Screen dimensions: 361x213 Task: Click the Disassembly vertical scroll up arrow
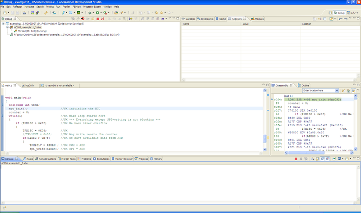click(356, 96)
